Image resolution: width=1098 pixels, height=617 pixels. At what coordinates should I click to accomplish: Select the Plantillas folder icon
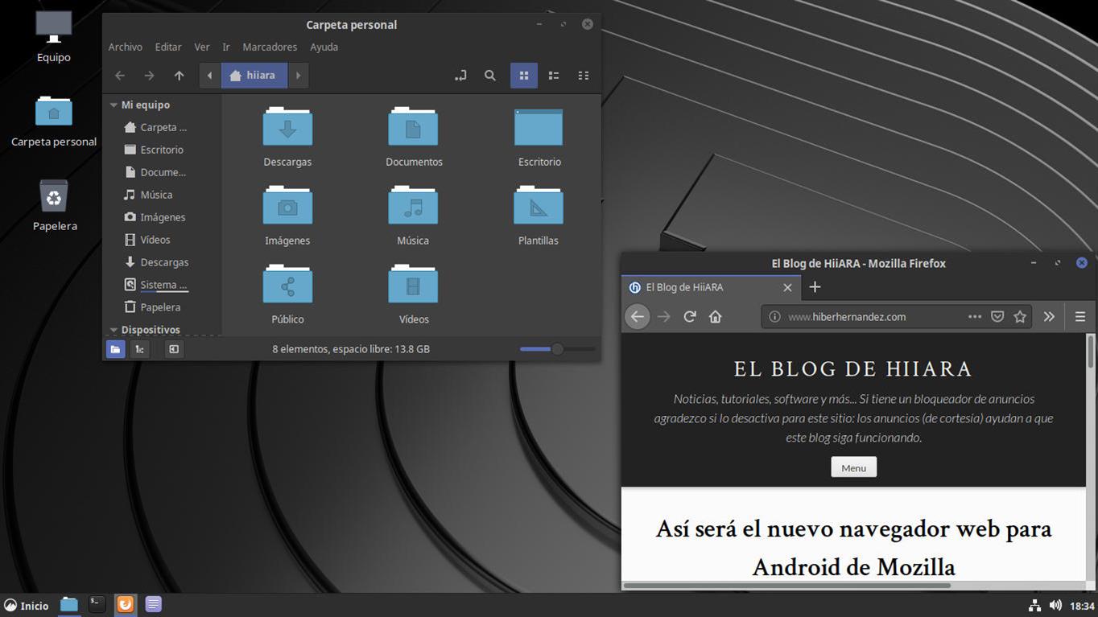(539, 206)
